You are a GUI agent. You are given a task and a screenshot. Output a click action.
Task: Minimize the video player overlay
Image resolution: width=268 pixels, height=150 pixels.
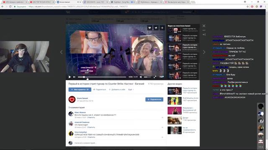coord(204,30)
